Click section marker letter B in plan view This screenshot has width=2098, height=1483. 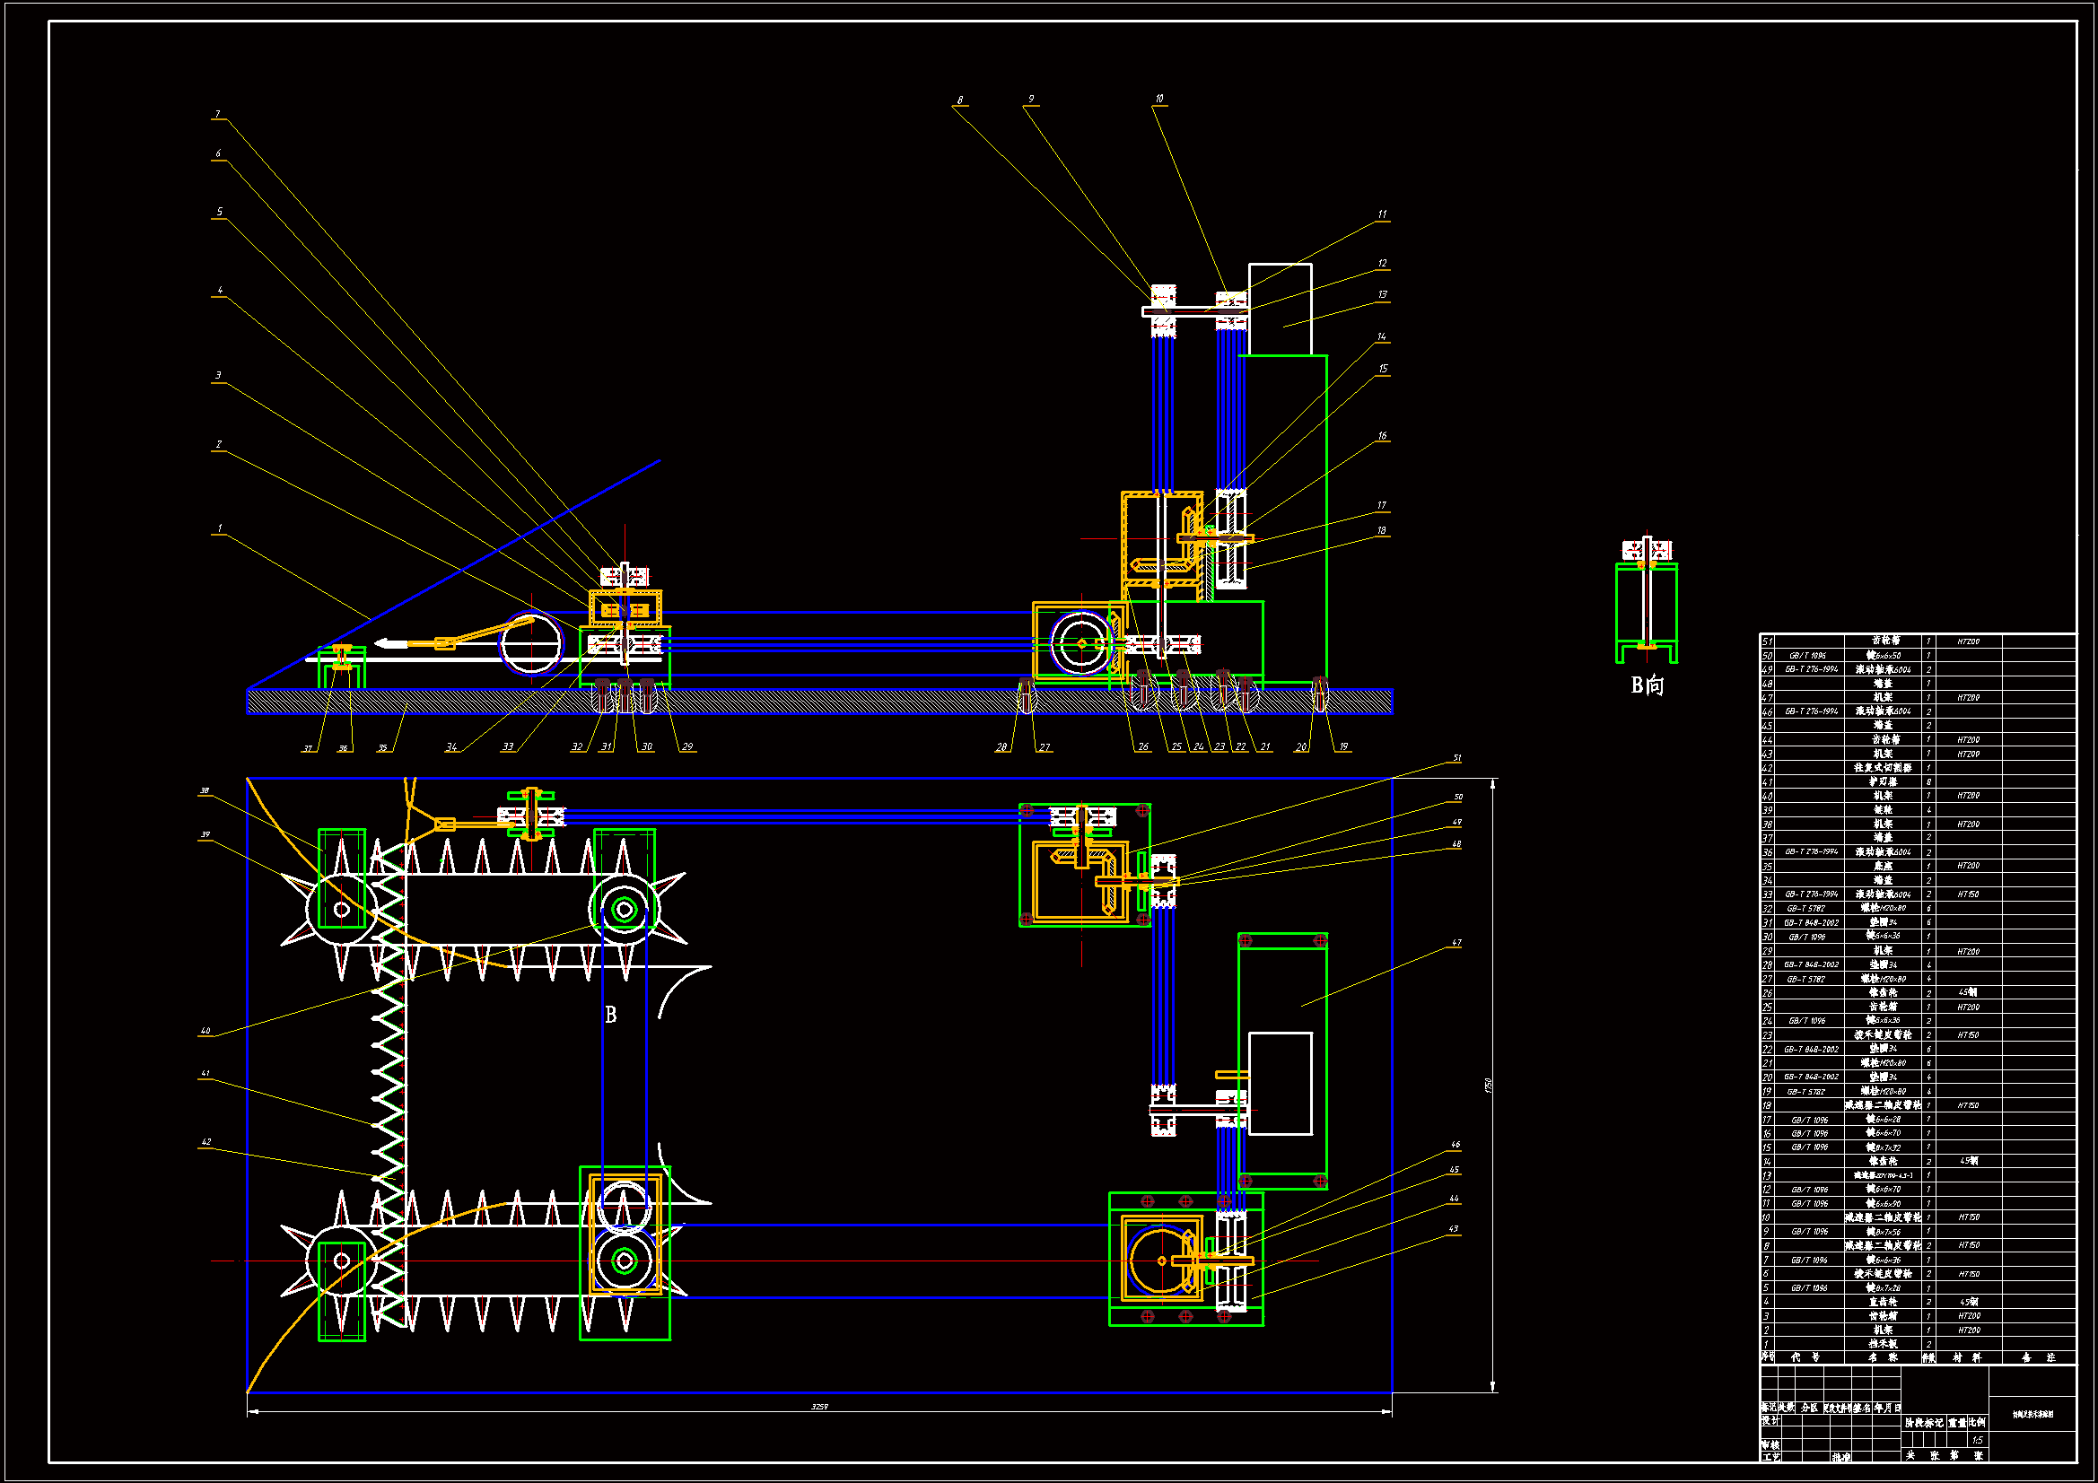click(611, 1016)
